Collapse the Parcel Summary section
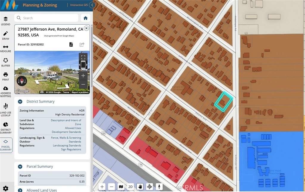The height and width of the screenshot is (192, 305). (20, 166)
